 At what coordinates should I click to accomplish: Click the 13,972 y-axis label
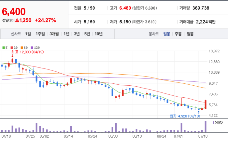[x=214, y=51]
